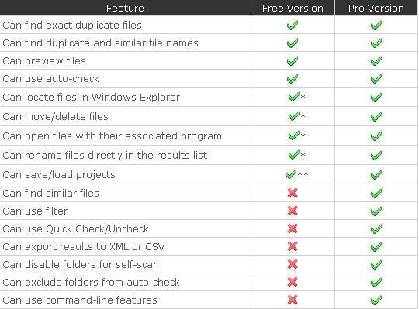Click Free Version red X for XML/CSV export
Image resolution: width=419 pixels, height=309 pixels.
(x=293, y=246)
